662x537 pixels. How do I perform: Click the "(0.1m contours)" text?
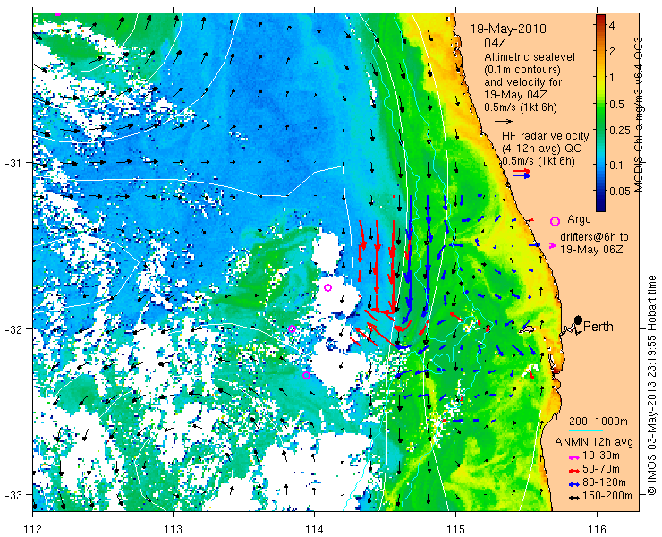(522, 69)
